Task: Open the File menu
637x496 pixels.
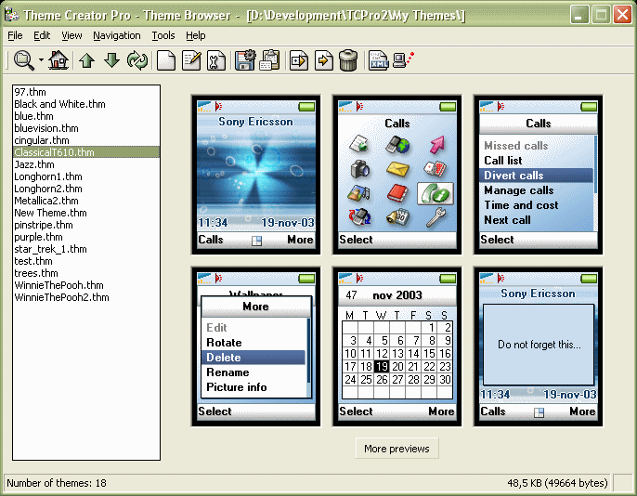Action: coord(15,35)
